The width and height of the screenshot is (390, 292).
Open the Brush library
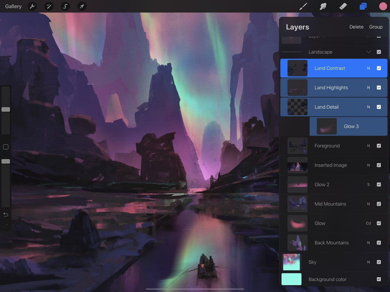click(303, 6)
